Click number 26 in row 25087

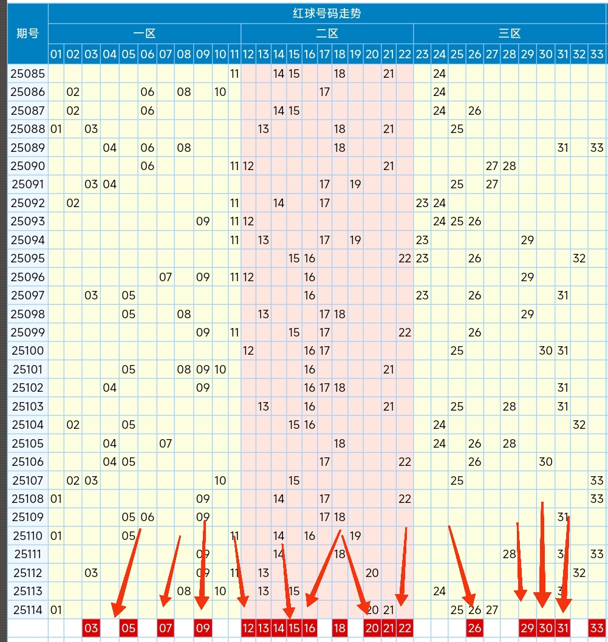click(474, 111)
